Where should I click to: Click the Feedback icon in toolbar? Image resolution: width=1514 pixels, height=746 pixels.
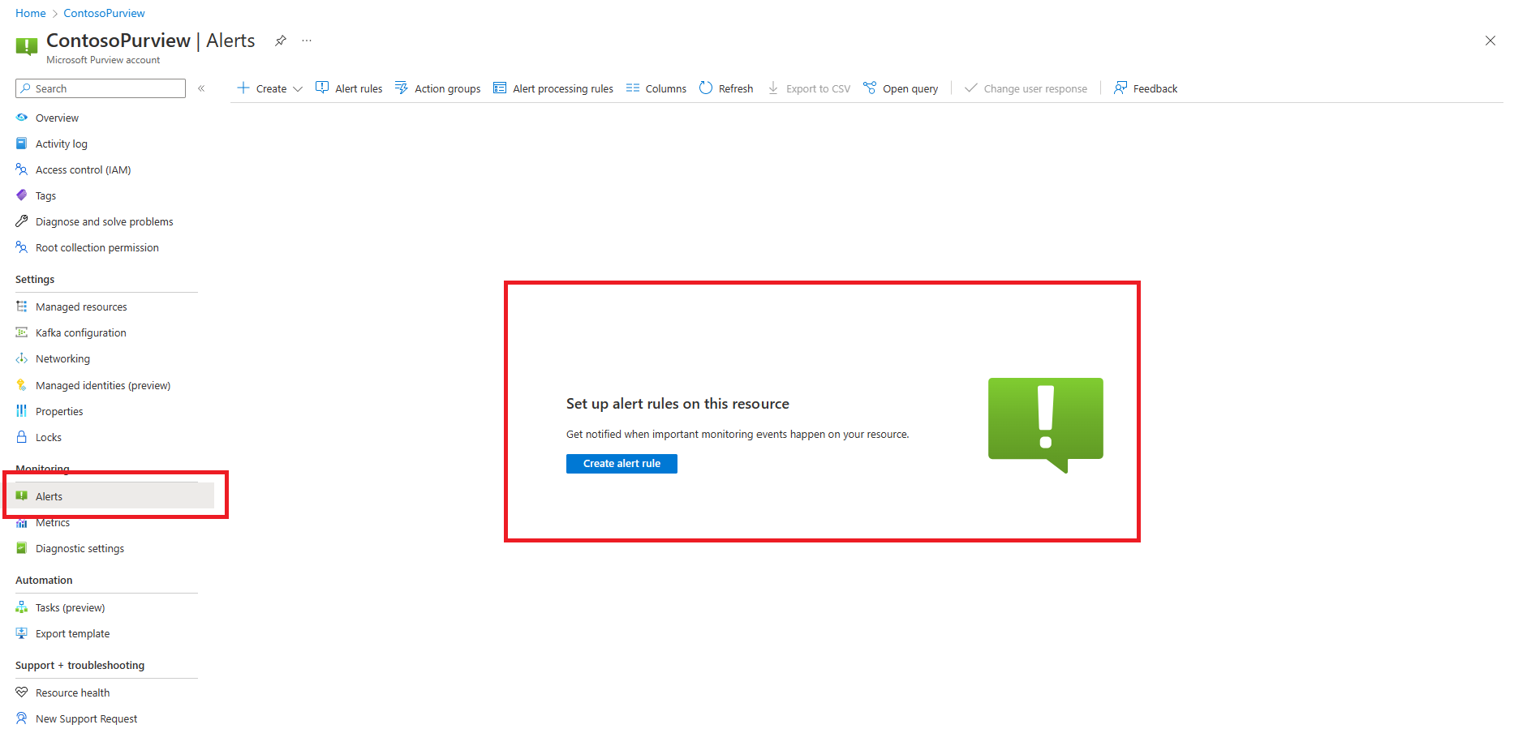[1120, 88]
